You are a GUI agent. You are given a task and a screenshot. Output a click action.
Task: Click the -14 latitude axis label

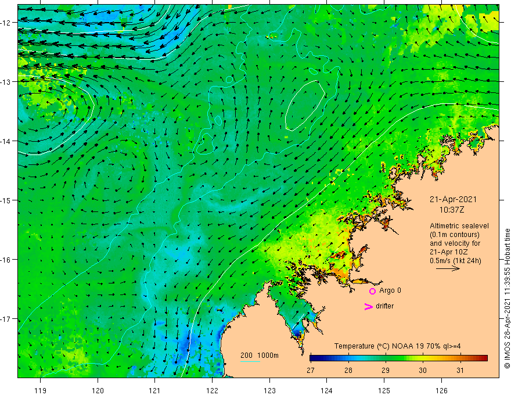coord(6,141)
